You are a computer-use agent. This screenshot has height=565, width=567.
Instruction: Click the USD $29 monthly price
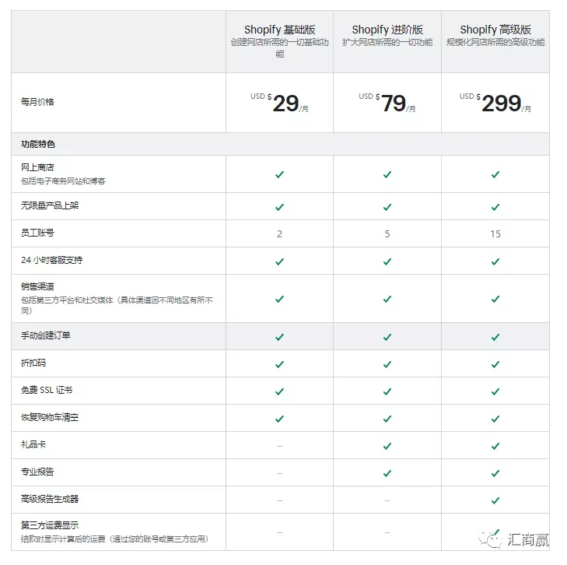279,103
